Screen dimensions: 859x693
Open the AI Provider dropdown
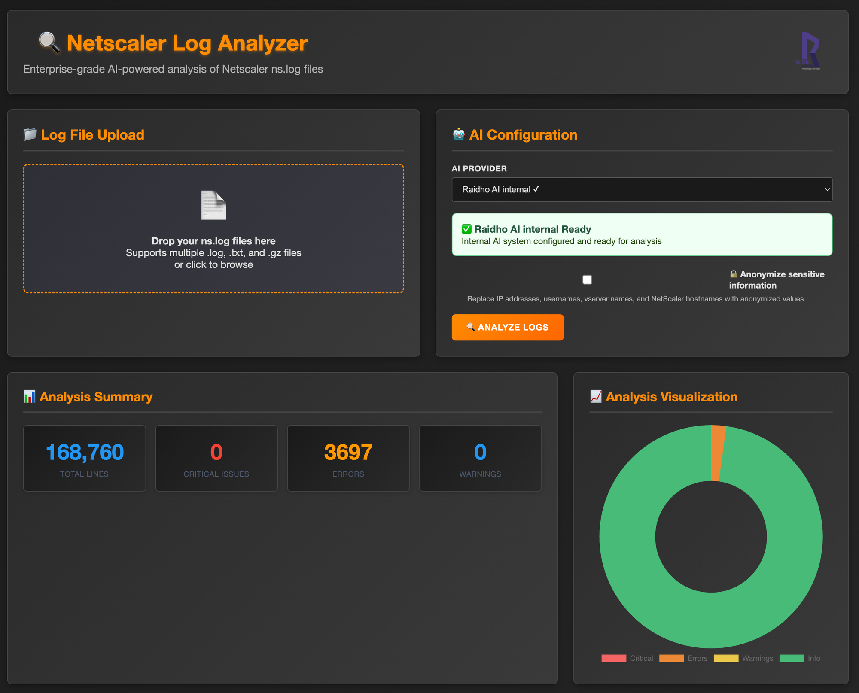coord(642,189)
